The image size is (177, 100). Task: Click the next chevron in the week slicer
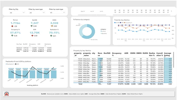point(171,11)
